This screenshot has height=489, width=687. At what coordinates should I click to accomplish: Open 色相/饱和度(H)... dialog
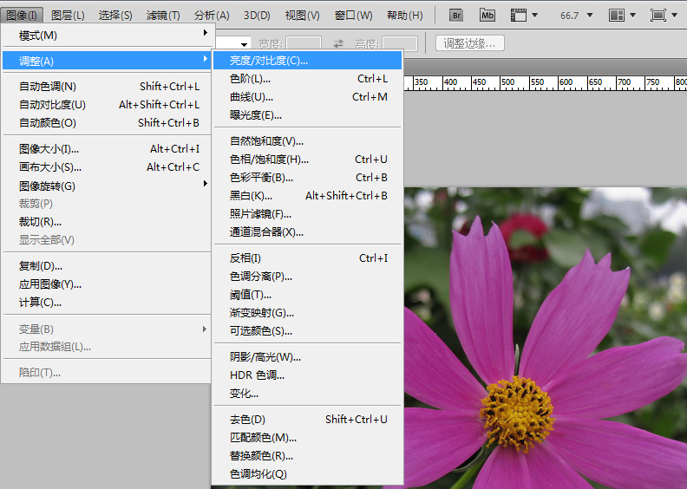pos(269,160)
